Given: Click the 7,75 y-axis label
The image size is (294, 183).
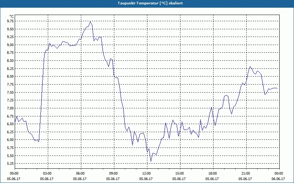Looking at the screenshot, I should pyautogui.click(x=10, y=85).
